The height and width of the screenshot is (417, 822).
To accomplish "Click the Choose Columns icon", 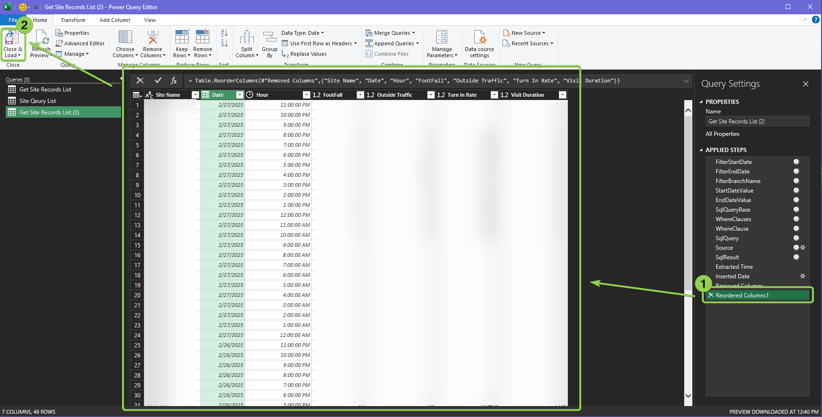I will (x=125, y=37).
